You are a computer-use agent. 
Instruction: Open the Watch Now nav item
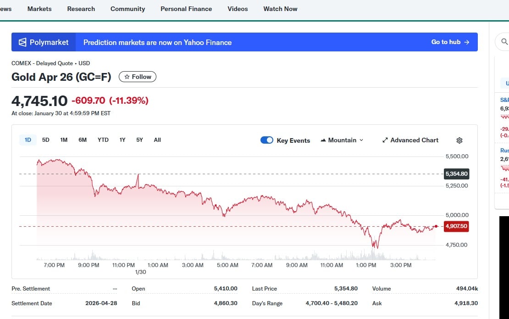tap(280, 9)
